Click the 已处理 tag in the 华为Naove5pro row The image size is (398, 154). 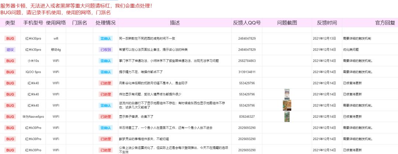106,117
